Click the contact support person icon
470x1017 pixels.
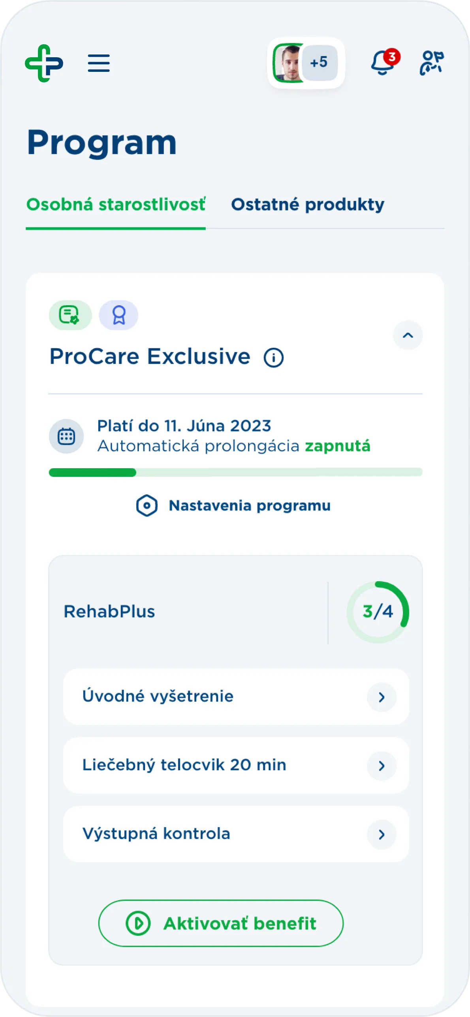(431, 63)
